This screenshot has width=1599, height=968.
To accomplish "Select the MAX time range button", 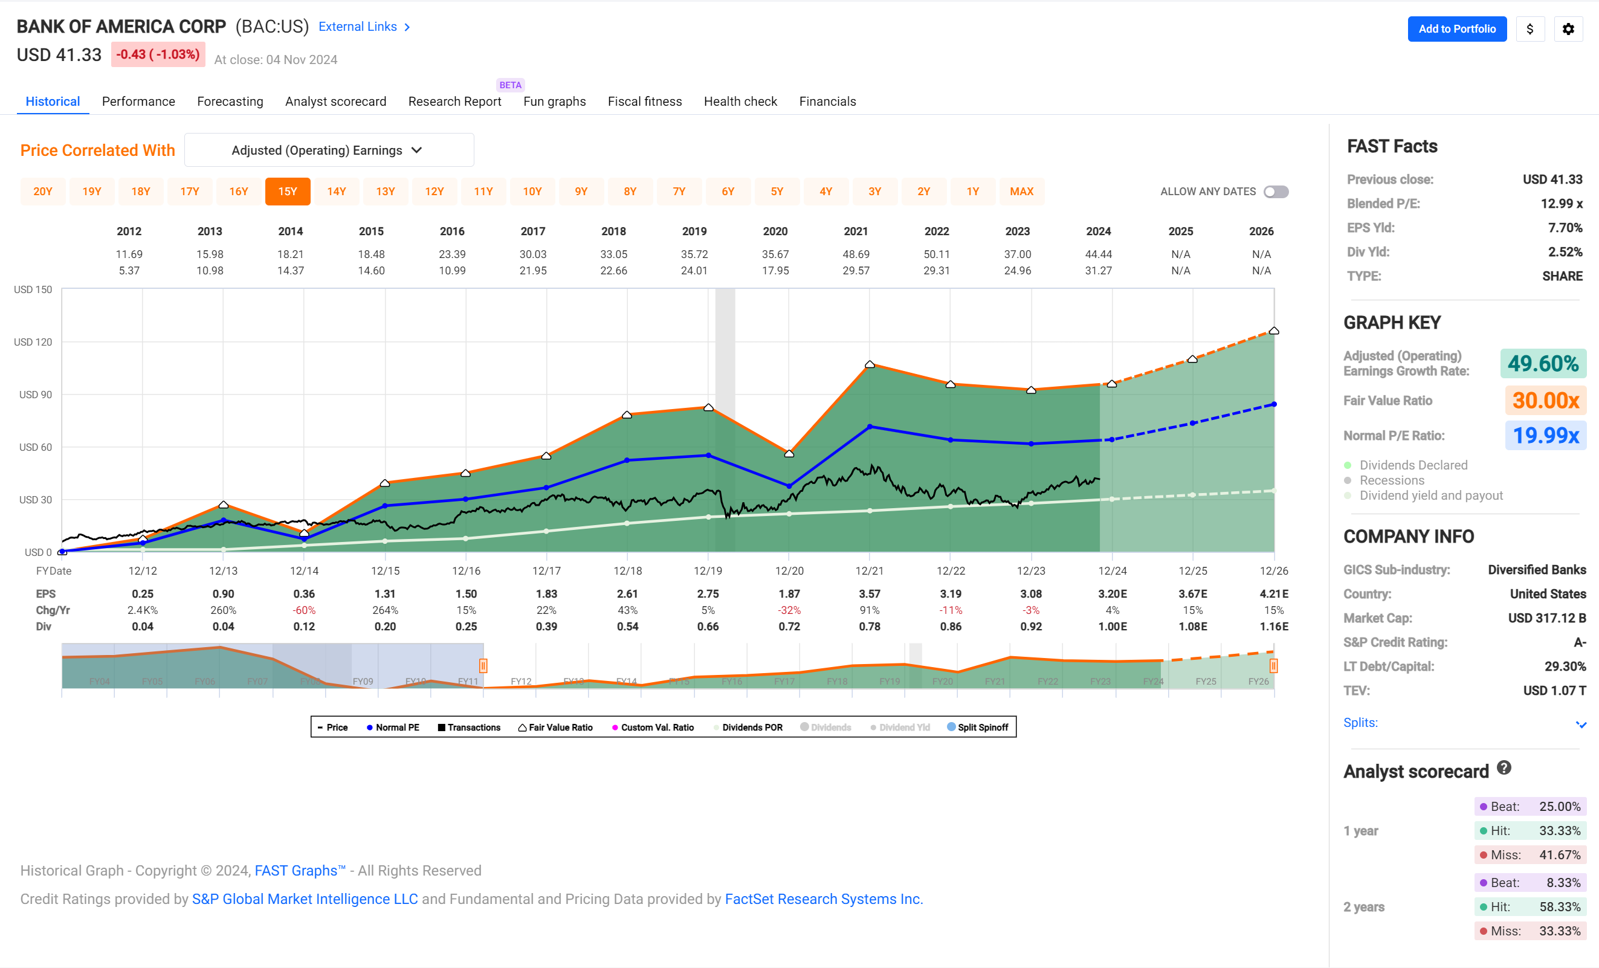I will click(x=1021, y=192).
